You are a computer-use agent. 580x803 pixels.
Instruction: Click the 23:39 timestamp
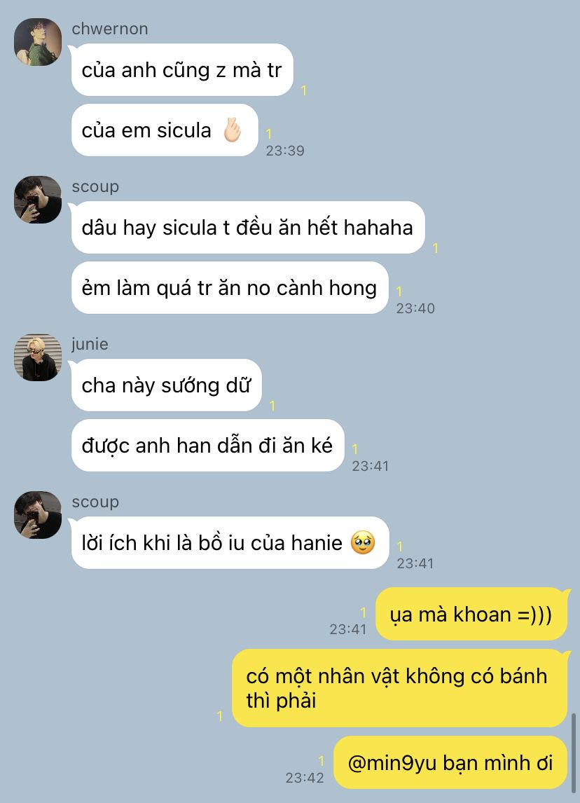coord(285,151)
